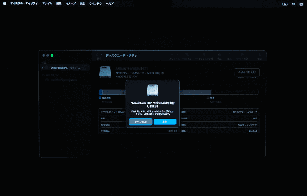Click the 11.25 GB value in used row
307x196 pixels.
(x=172, y=131)
